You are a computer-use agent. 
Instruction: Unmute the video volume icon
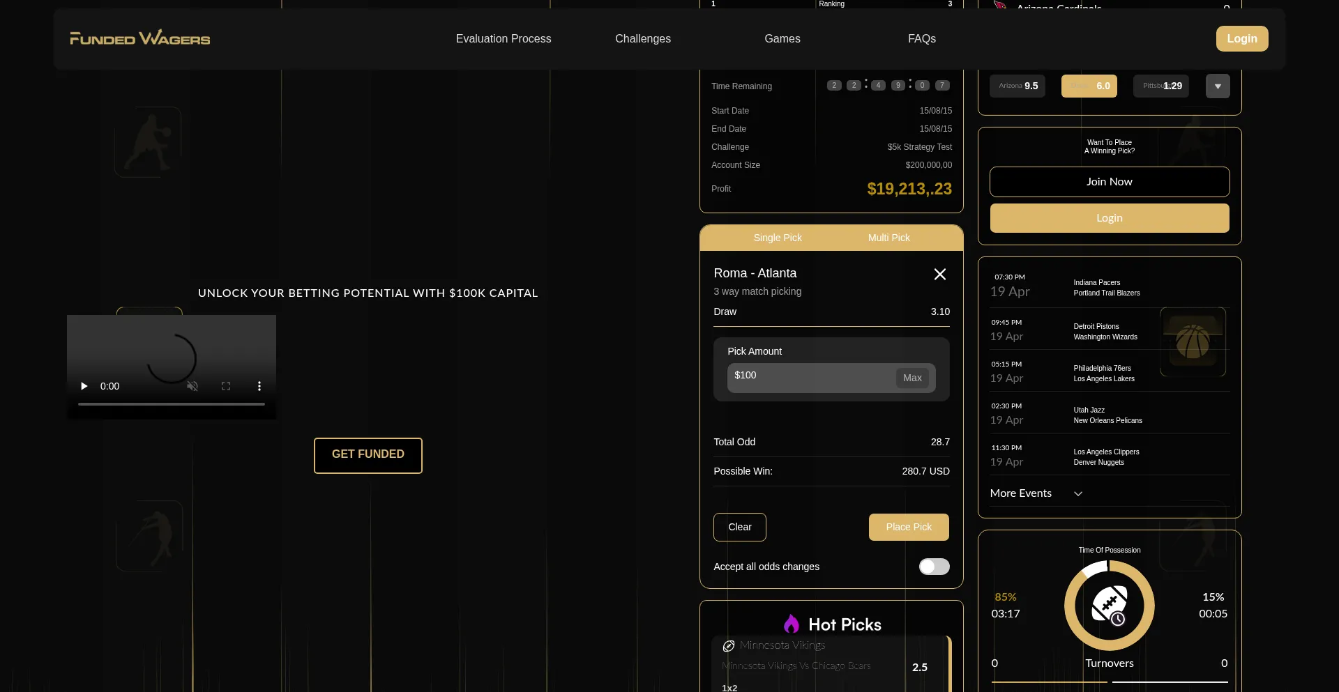coord(192,386)
